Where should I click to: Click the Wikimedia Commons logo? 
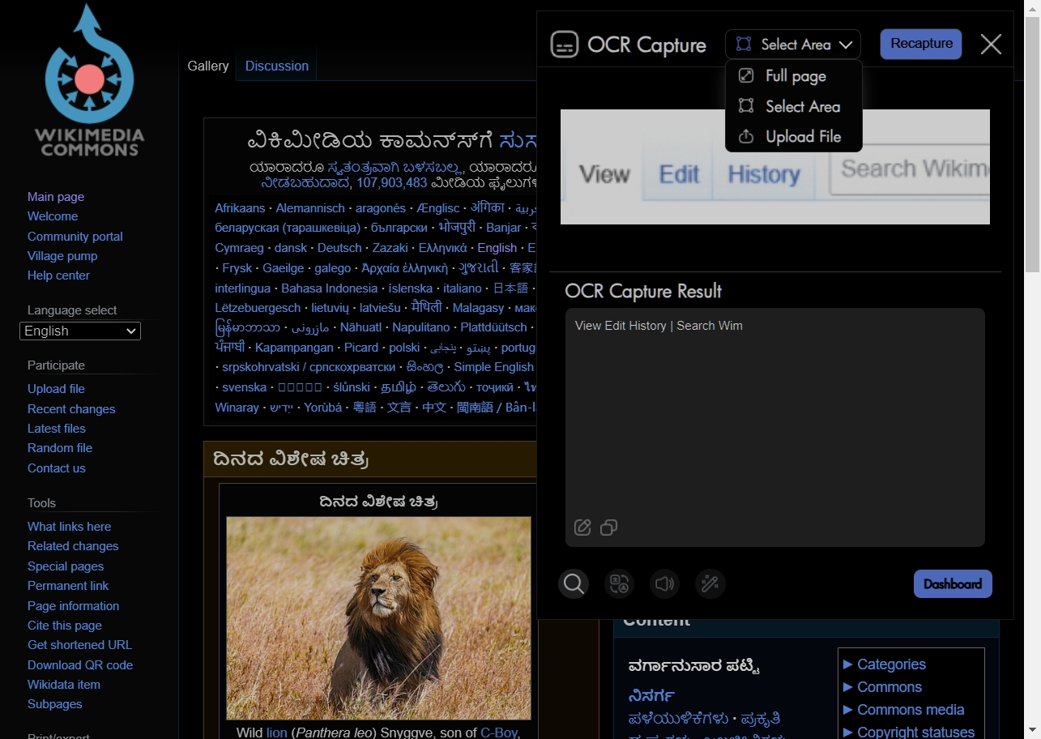(89, 81)
